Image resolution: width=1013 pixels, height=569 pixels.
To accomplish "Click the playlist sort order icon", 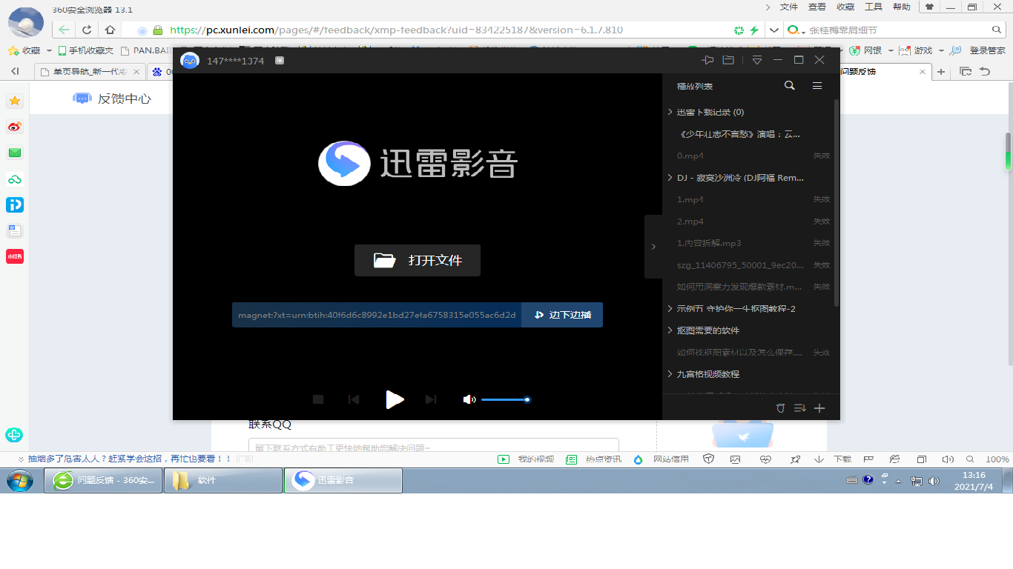I will pyautogui.click(x=799, y=408).
